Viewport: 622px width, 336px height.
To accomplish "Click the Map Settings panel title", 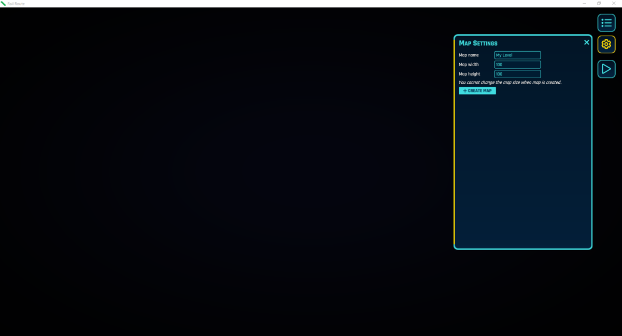I will tap(478, 43).
